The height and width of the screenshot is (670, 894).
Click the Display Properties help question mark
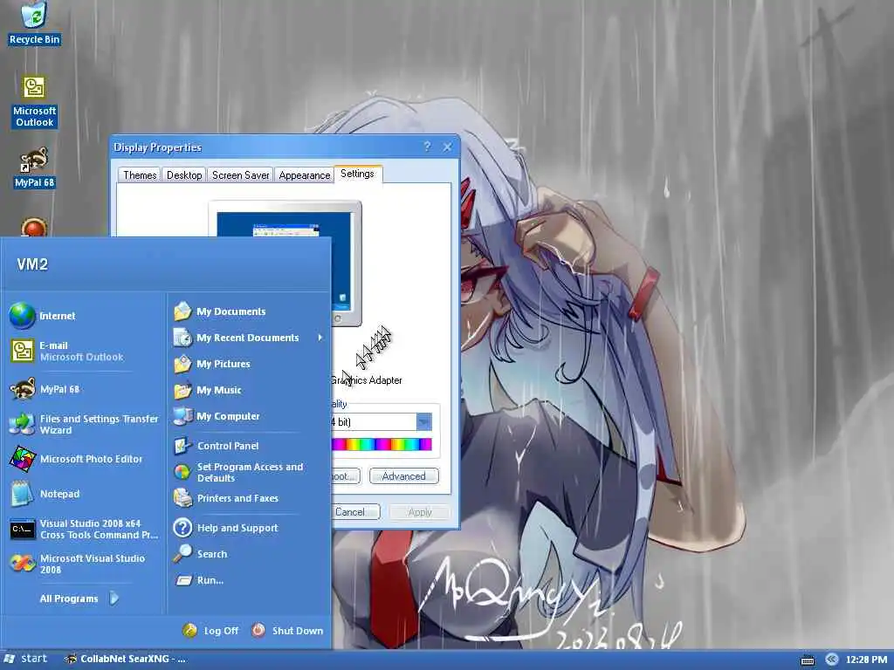(x=428, y=147)
